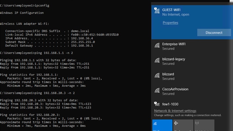Viewport: 233px width, 131px height.
Task: Click the GUEST-WIFI network name
Action: pyautogui.click(x=171, y=10)
